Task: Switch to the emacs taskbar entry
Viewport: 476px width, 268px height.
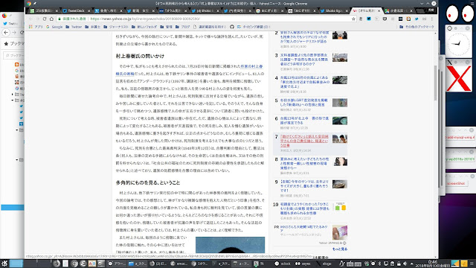Action: coord(178,264)
